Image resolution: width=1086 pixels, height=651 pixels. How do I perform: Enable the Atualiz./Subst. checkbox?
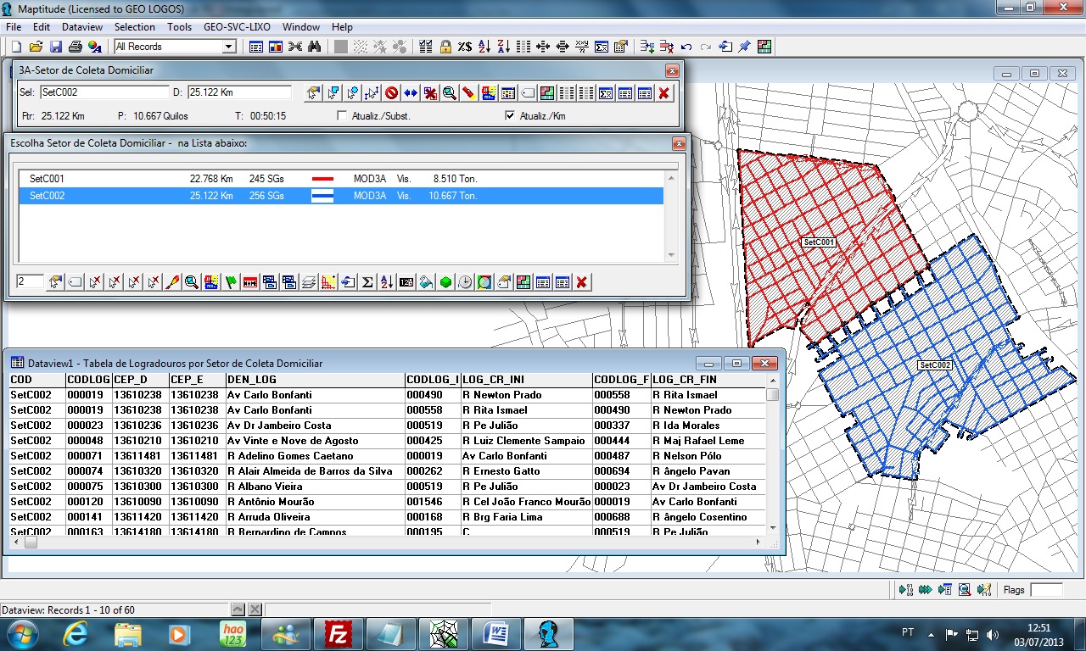(342, 116)
